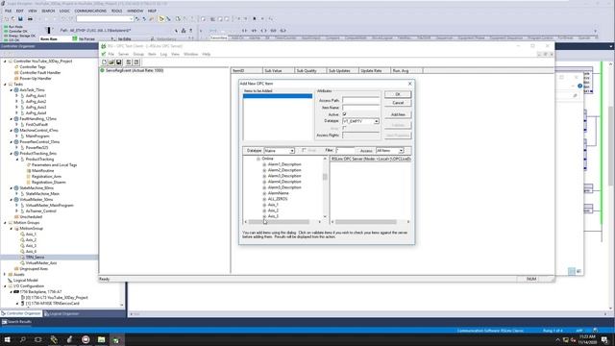Viewport: 615px width, 346px height.
Task: Open taskbar Search
Action: tap(23, 339)
